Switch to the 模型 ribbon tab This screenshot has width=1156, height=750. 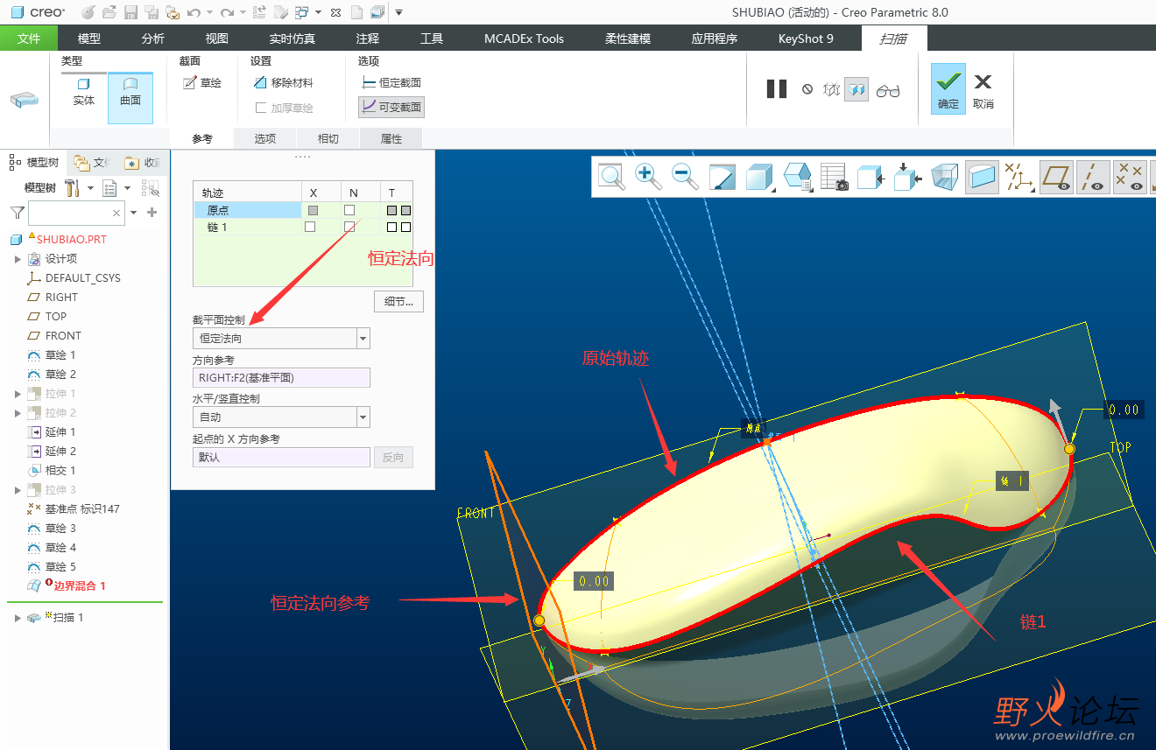point(89,39)
